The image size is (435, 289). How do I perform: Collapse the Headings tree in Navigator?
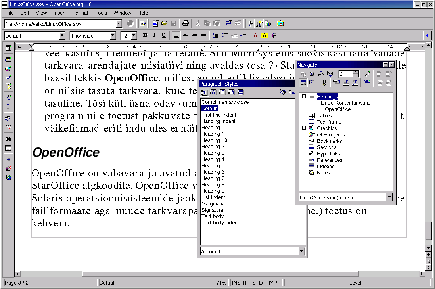coord(304,96)
